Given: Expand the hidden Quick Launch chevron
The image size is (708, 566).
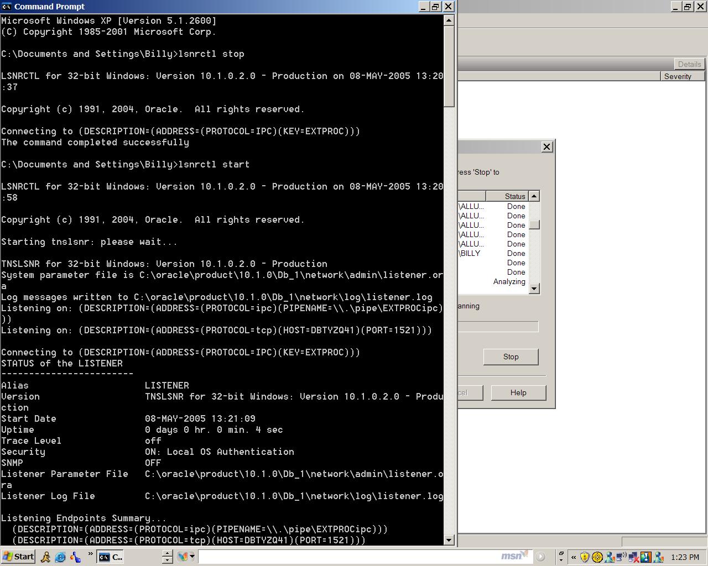Looking at the screenshot, I should click(90, 554).
